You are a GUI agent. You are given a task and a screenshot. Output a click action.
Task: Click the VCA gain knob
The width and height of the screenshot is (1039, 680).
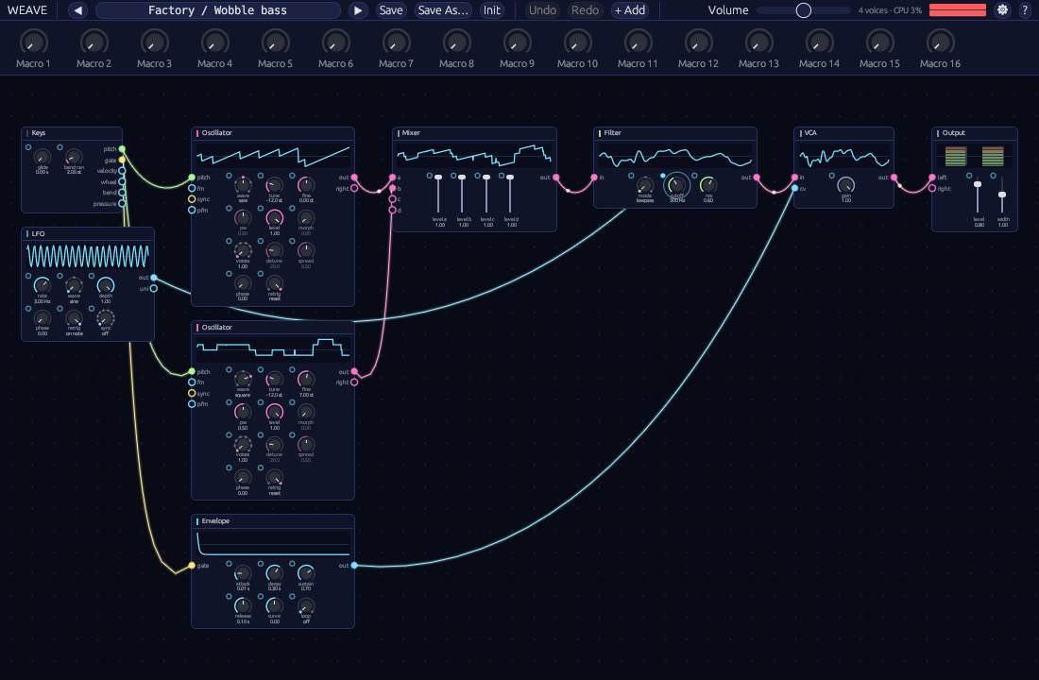click(x=845, y=185)
